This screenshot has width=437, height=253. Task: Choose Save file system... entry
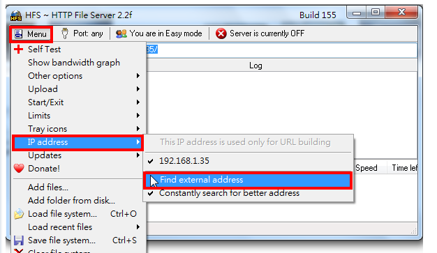tap(78, 240)
